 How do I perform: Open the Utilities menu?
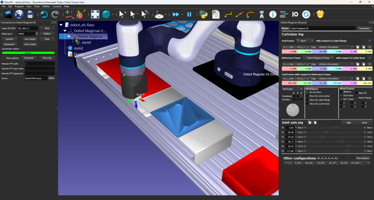pyautogui.click(x=46, y=6)
